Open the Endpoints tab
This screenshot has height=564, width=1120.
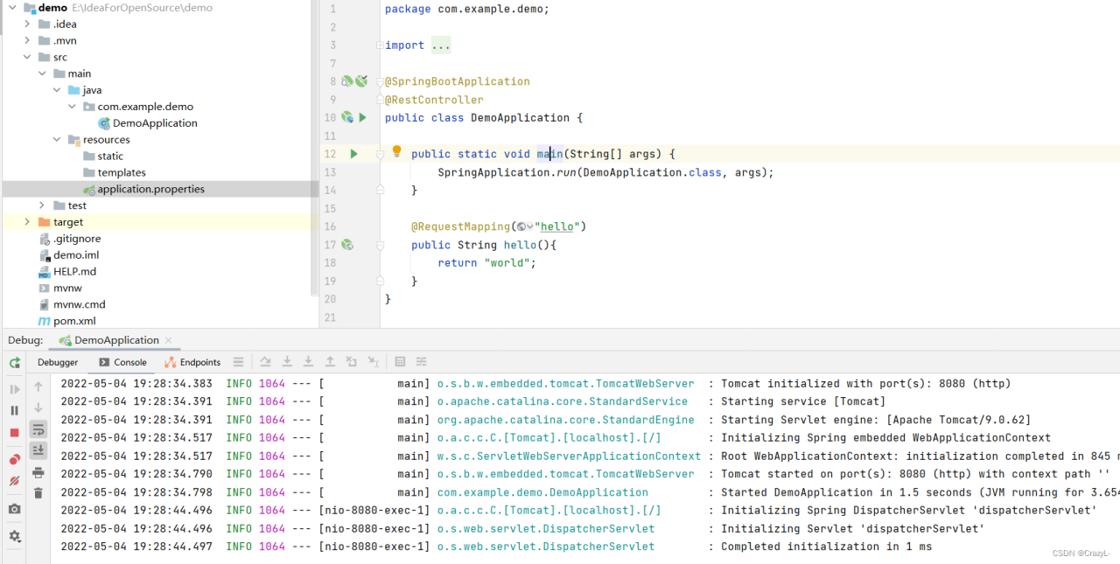tap(199, 362)
